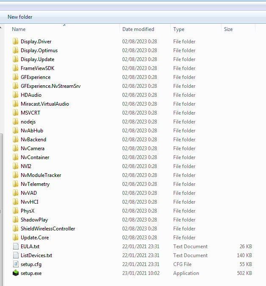Click the folder name Miracast.VirtualAudio
The image size is (266, 286).
[x=45, y=104]
